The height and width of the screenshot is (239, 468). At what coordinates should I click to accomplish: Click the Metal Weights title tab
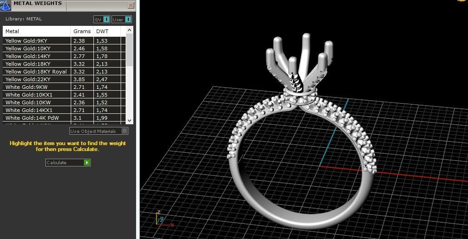click(38, 4)
